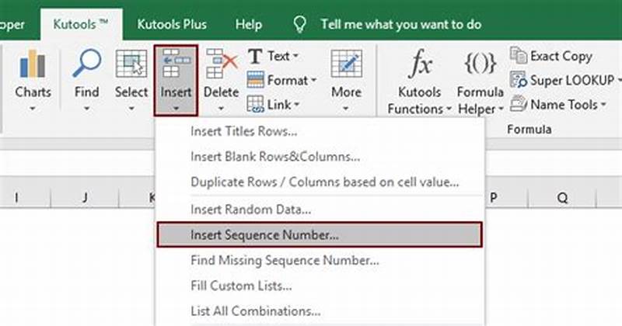The width and height of the screenshot is (622, 326).
Task: Click the Exact Copy label
Action: (561, 56)
